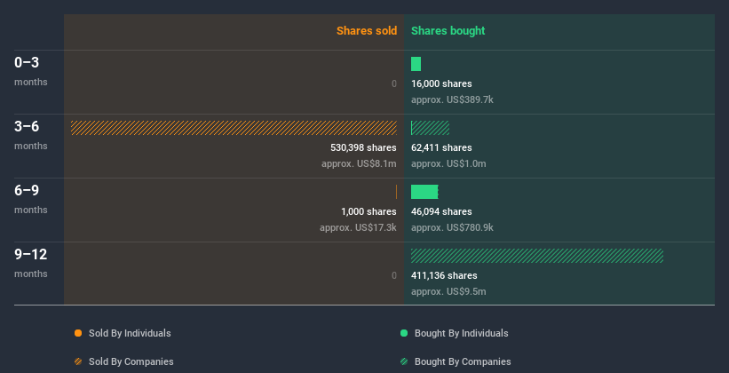Screen dimensions: 729x373
Task: Click the 3–6 months hatched orange sold bar
Action: (x=234, y=128)
